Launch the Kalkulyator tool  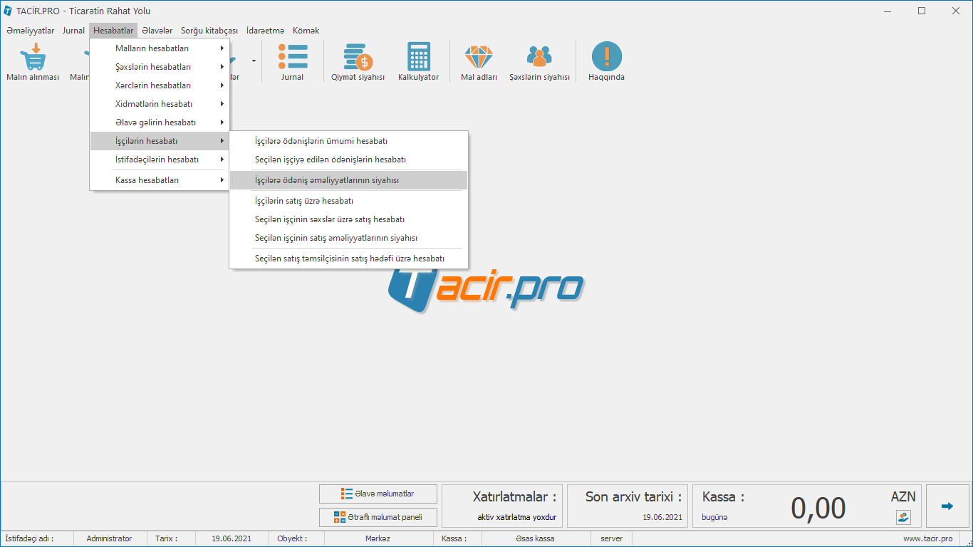click(418, 57)
